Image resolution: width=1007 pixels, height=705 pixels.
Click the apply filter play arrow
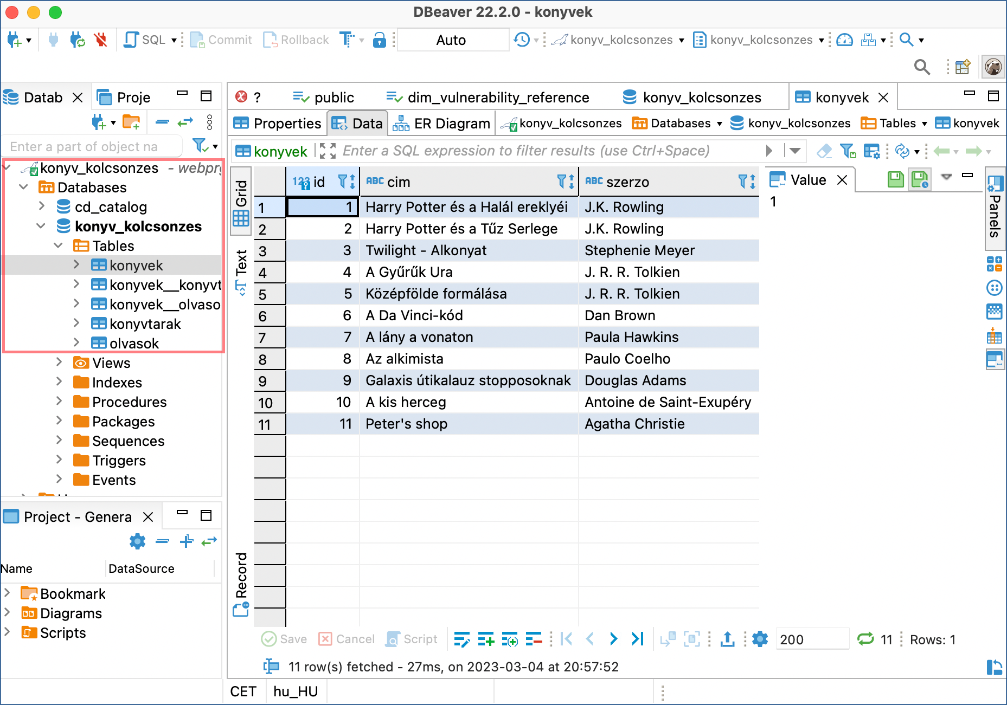coord(769,151)
